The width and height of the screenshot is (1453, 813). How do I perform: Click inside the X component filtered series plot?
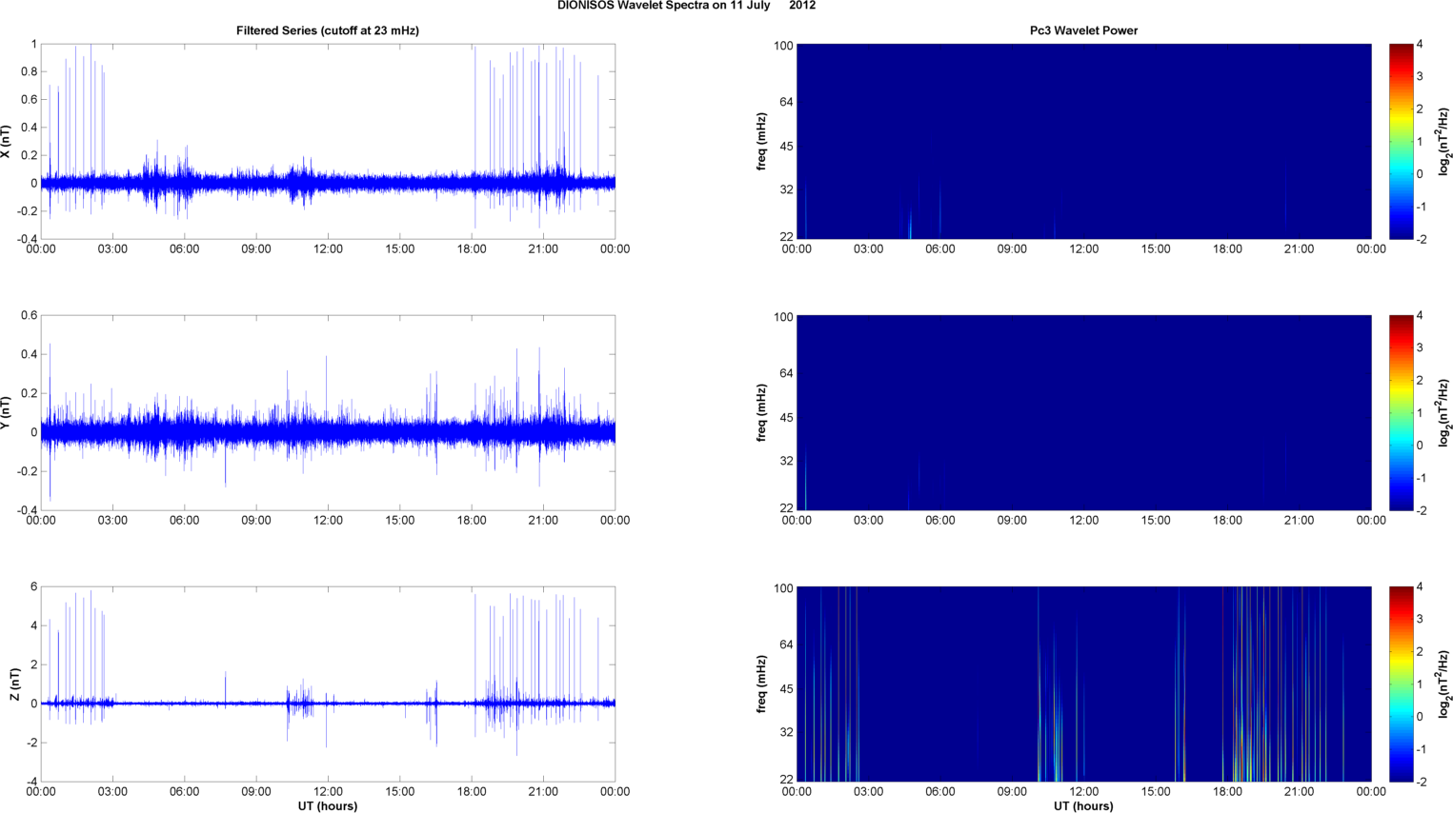(328, 142)
